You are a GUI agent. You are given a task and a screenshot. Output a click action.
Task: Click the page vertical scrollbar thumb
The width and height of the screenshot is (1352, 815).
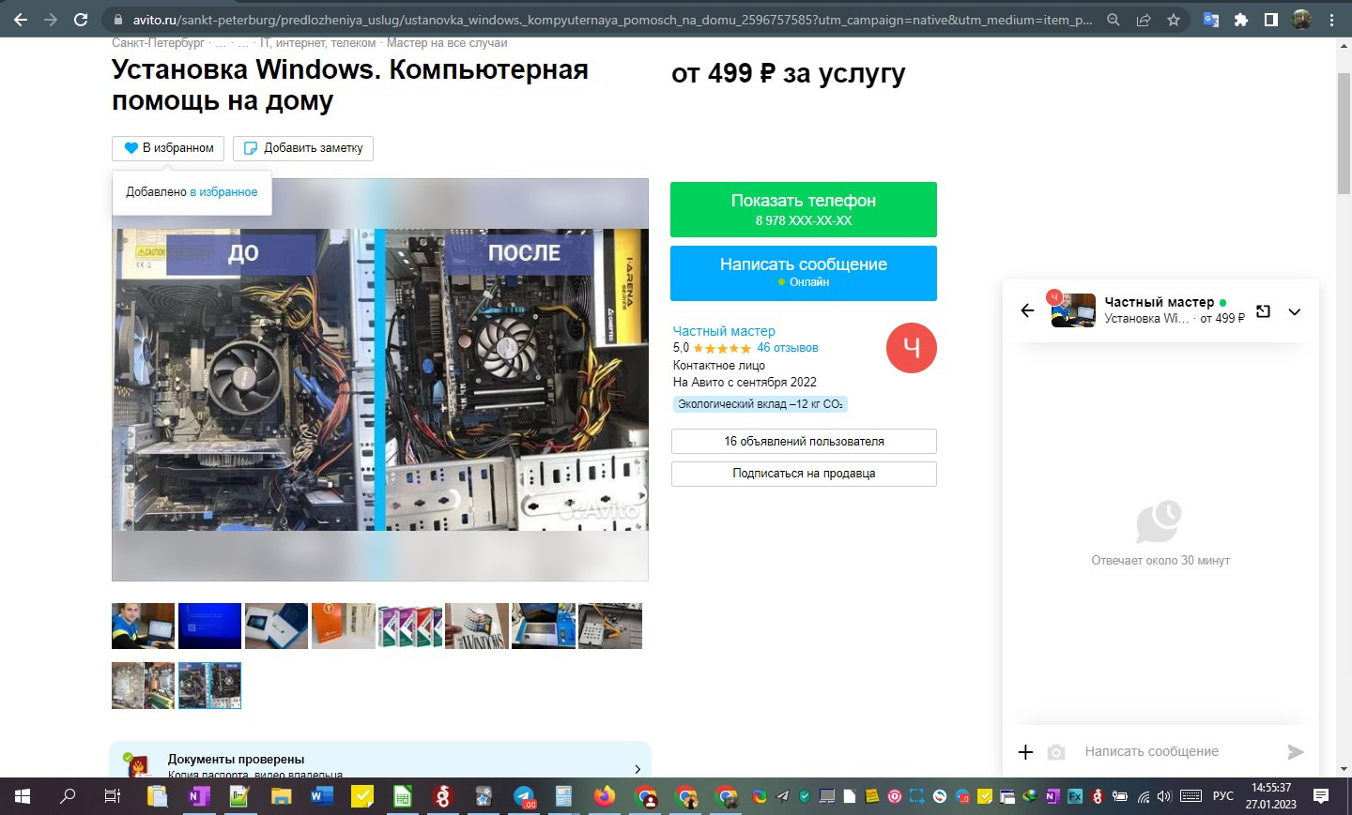pyautogui.click(x=1344, y=131)
